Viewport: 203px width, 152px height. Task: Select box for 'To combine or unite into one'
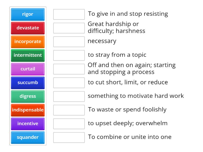pyautogui.click(x=69, y=138)
